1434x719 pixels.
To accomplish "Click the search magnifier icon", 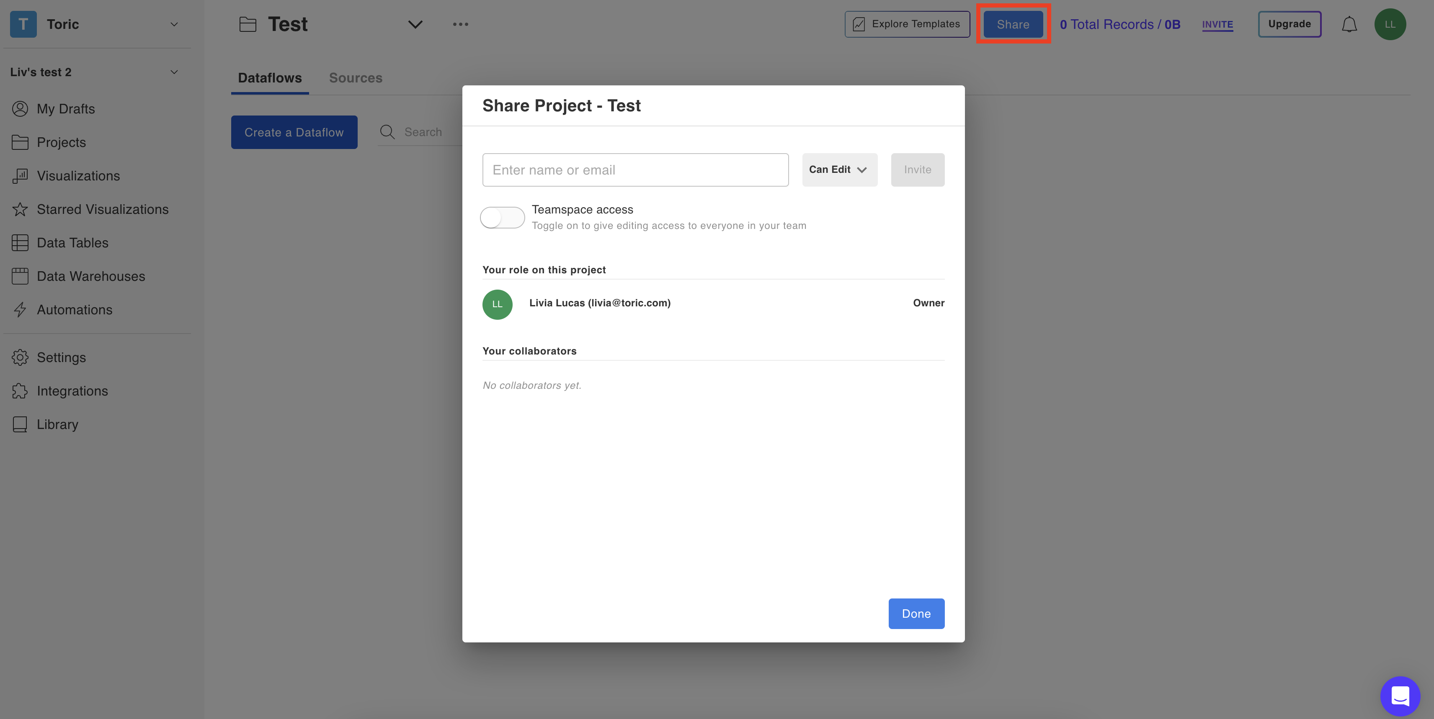I will [387, 132].
